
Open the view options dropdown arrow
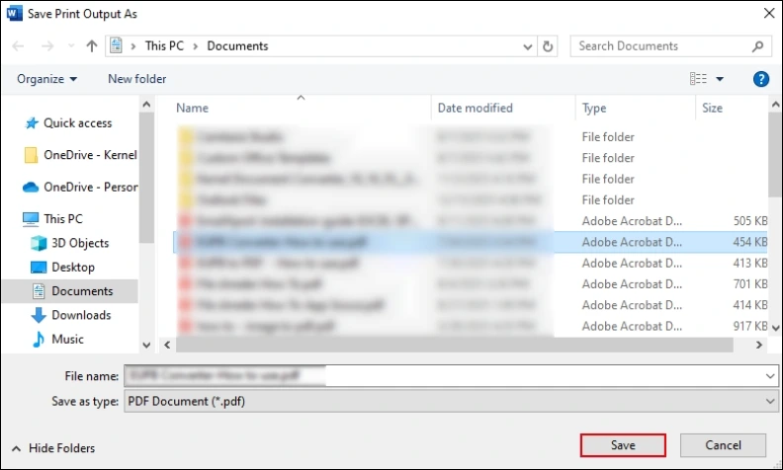tap(720, 79)
